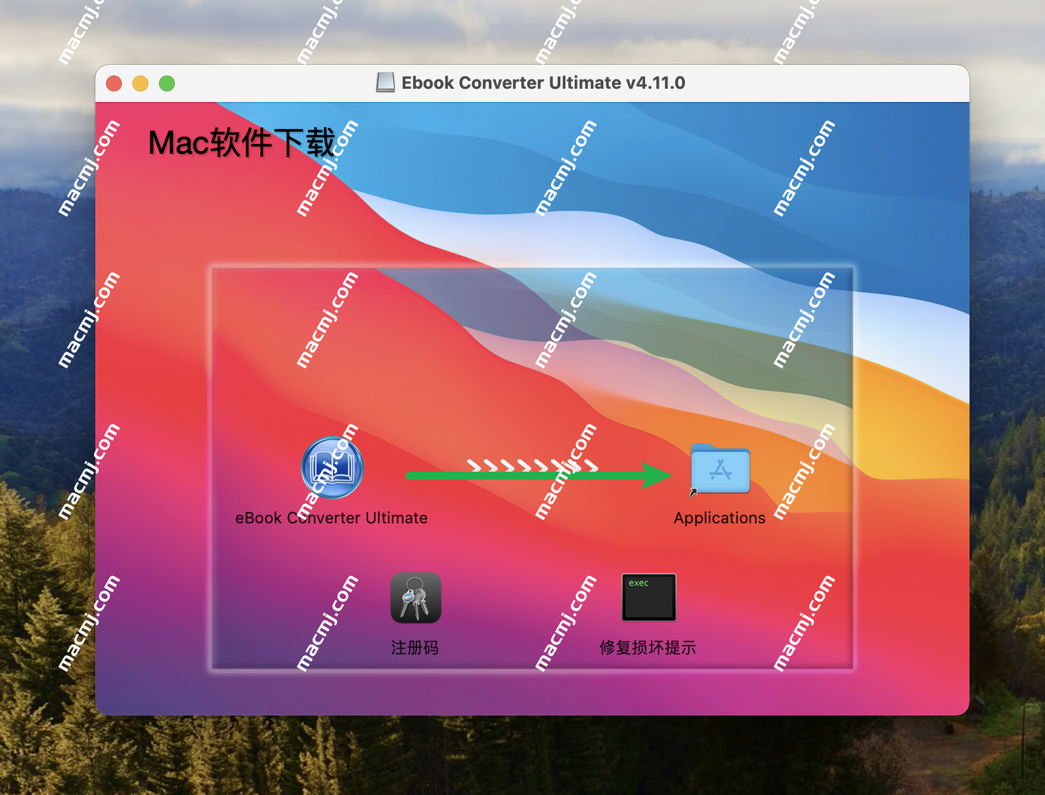Zoom window with the green button

tap(167, 83)
